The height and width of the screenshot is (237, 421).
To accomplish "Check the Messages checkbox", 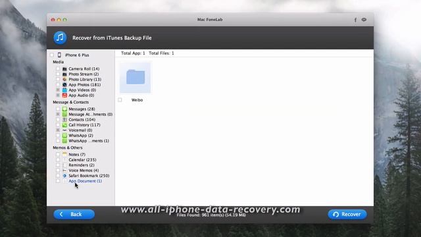I will coord(58,109).
